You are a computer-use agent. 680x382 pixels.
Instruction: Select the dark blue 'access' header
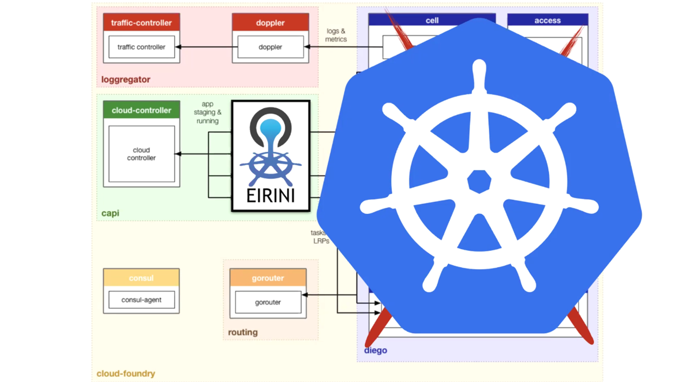coord(548,20)
